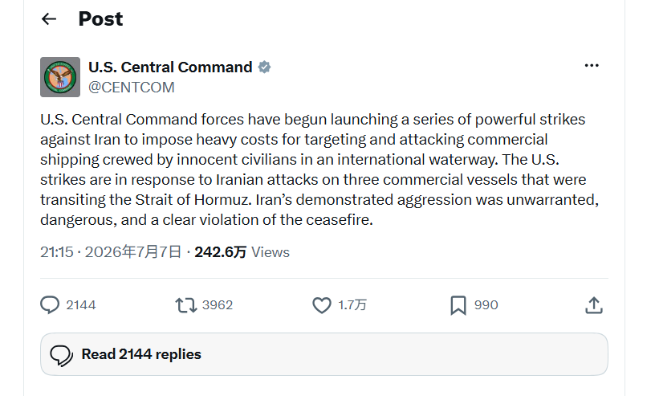Click the chat bubbles icon beside Read replies
The image size is (651, 396).
tap(62, 356)
